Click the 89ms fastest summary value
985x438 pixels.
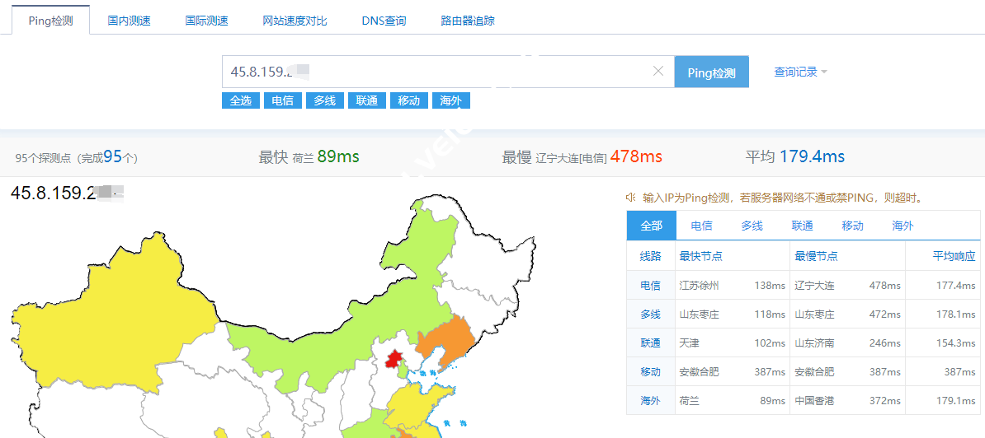point(338,156)
